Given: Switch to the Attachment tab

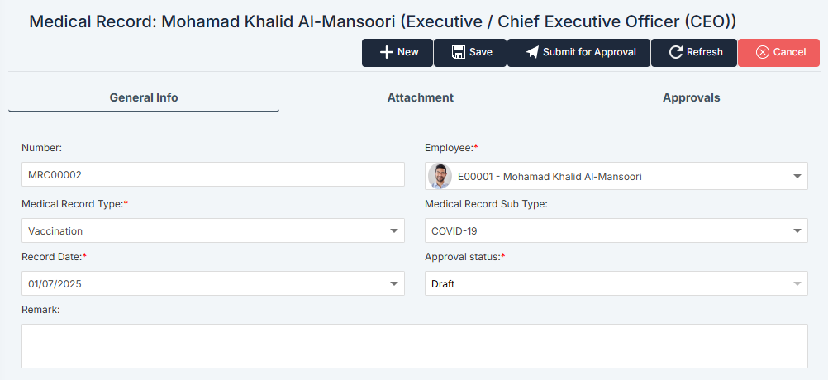Looking at the screenshot, I should click(420, 97).
